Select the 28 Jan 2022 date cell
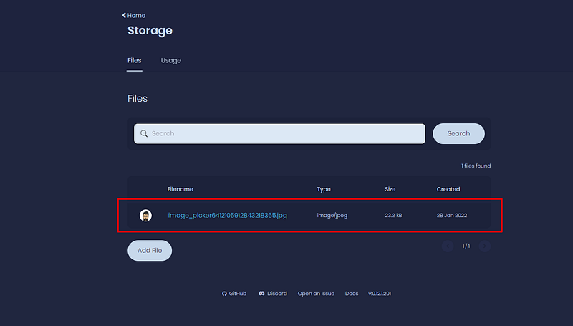The width and height of the screenshot is (573, 326). pyautogui.click(x=452, y=215)
